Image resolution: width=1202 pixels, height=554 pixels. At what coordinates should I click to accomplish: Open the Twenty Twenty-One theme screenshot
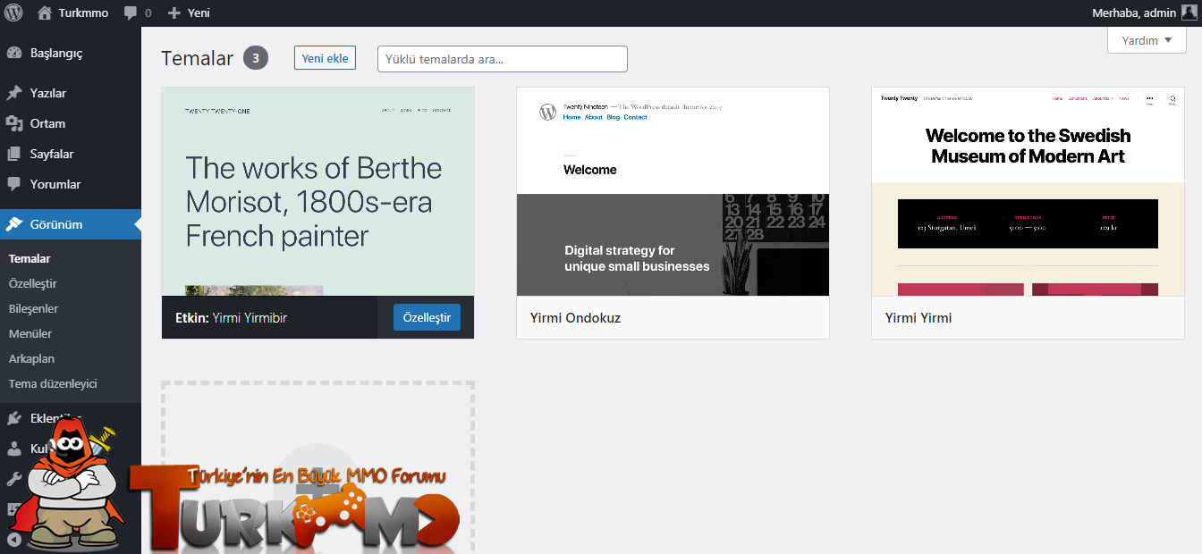tap(317, 191)
